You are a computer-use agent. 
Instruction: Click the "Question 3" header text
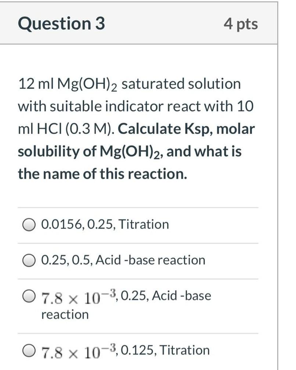tap(61, 24)
